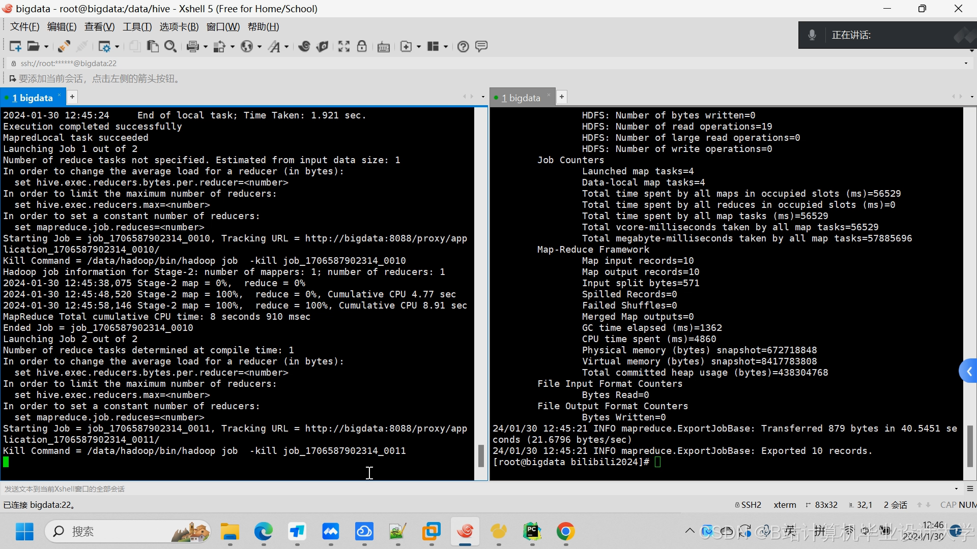Expand the print icon dropdown arrow
Image resolution: width=977 pixels, height=549 pixels.
point(206,47)
